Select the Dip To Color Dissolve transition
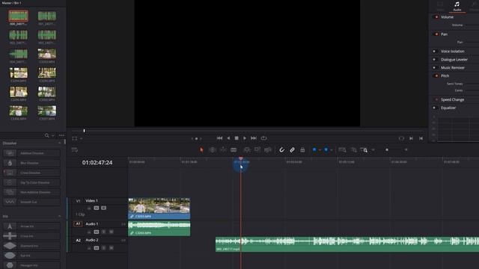Screen dimensions: 479x269 [x=31, y=182]
